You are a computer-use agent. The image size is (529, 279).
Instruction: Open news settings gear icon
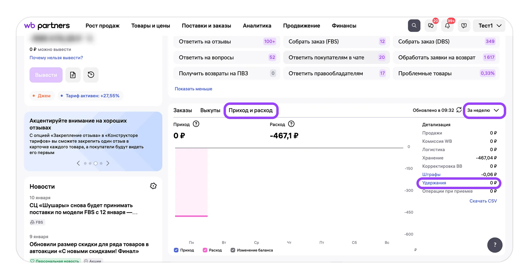[153, 186]
